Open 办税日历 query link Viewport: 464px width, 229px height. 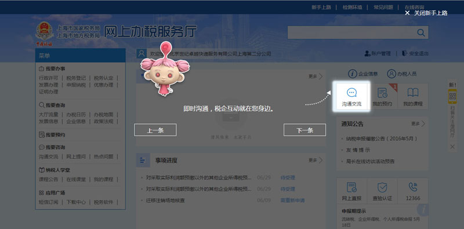(x=76, y=115)
